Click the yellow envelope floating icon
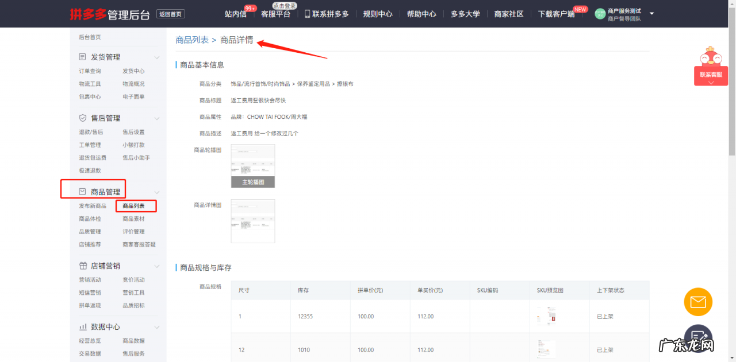 (698, 302)
